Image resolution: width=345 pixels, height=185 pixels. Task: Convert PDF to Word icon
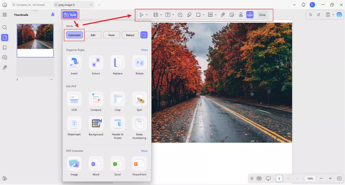pyautogui.click(x=96, y=163)
